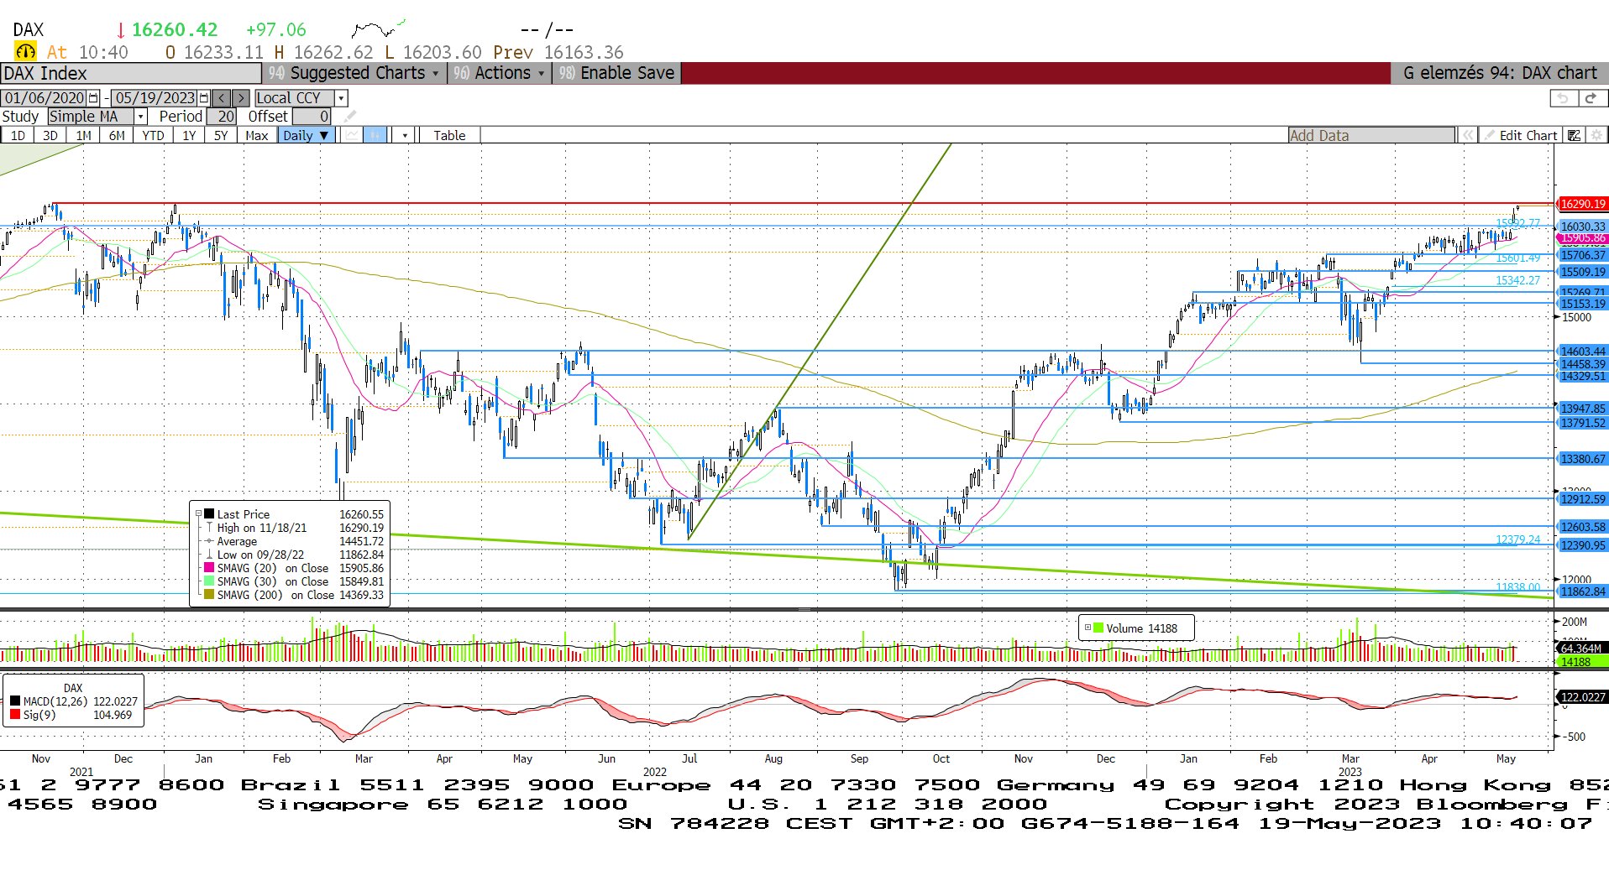Viewport: 1609px width, 870px height.
Task: Edit the start date 01/06/2020 field
Action: (45, 98)
